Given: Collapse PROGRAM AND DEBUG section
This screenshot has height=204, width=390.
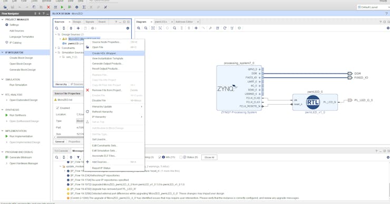Looking at the screenshot, I should coord(3,152).
